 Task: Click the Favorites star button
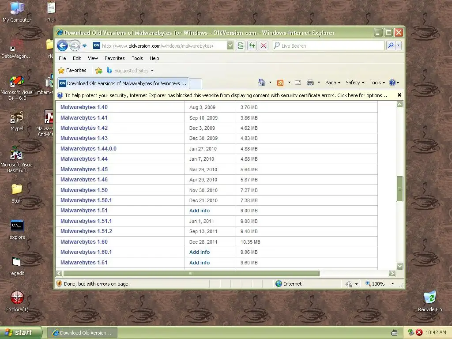click(72, 70)
